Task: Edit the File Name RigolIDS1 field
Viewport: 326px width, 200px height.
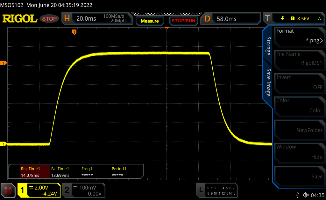Action: point(299,59)
